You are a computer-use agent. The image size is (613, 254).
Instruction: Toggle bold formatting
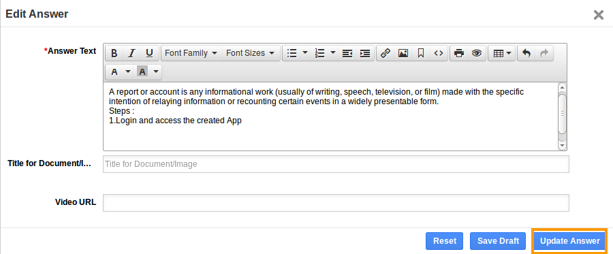click(x=114, y=53)
